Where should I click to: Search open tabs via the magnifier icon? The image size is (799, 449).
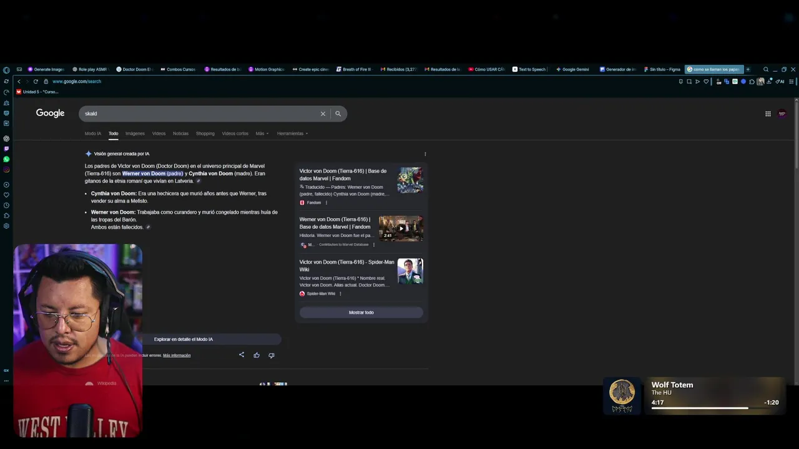coord(766,69)
